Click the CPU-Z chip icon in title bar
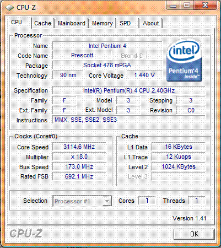221x248 pixels. [9, 8]
